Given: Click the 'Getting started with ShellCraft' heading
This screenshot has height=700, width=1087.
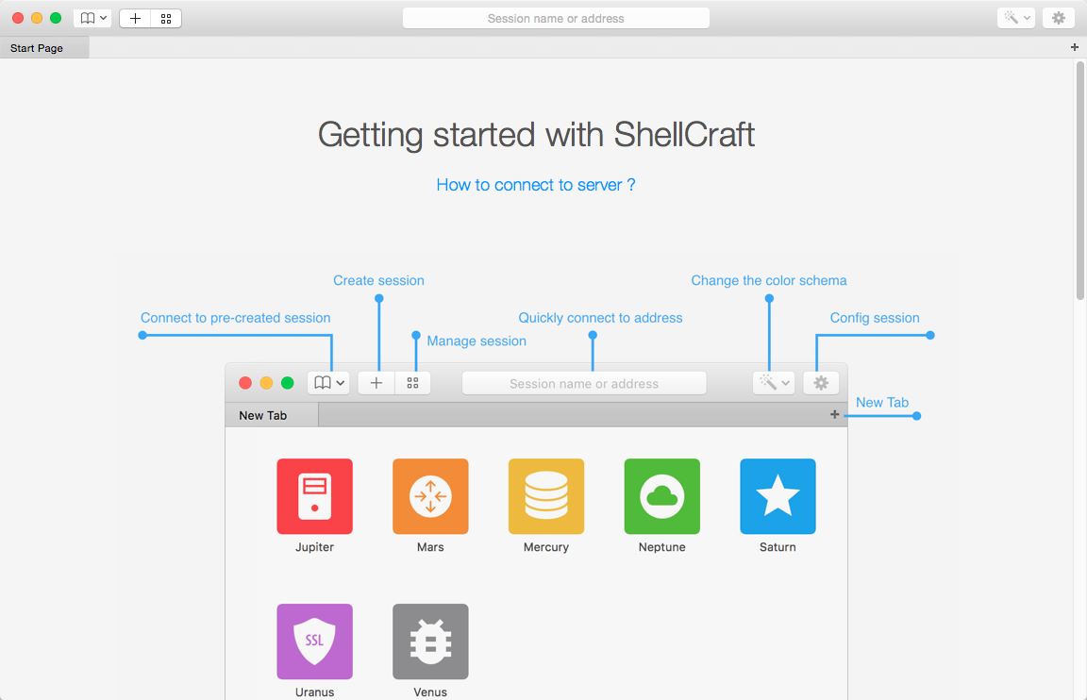Looking at the screenshot, I should [536, 135].
